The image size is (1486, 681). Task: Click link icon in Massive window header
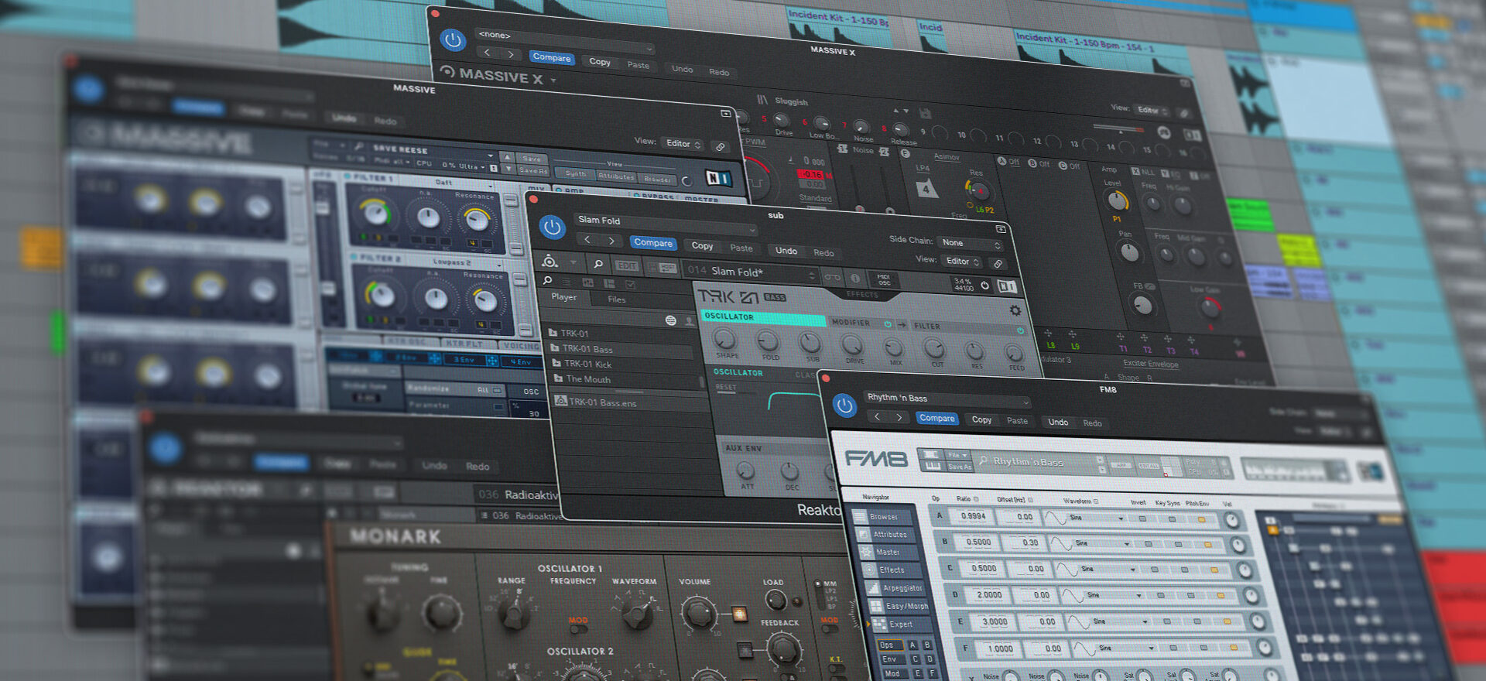pyautogui.click(x=720, y=146)
